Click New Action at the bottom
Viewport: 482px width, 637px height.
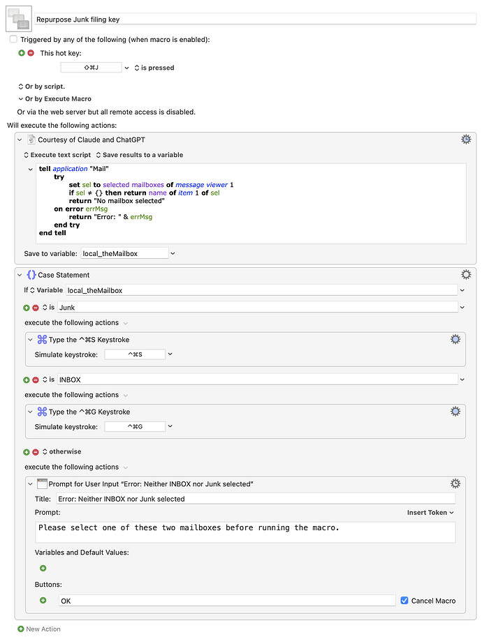pos(39,629)
